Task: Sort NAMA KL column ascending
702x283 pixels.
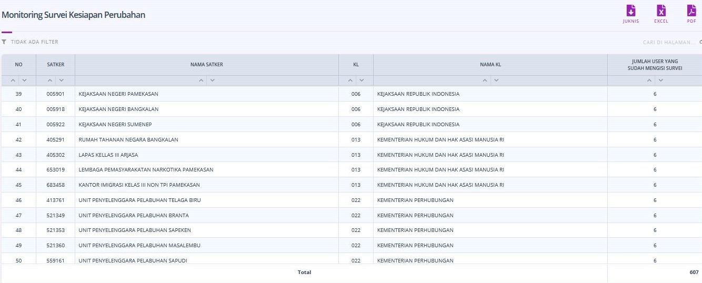Action: 485,80
